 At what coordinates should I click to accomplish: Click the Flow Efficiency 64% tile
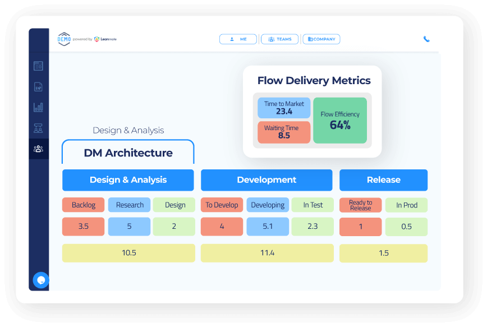(340, 121)
